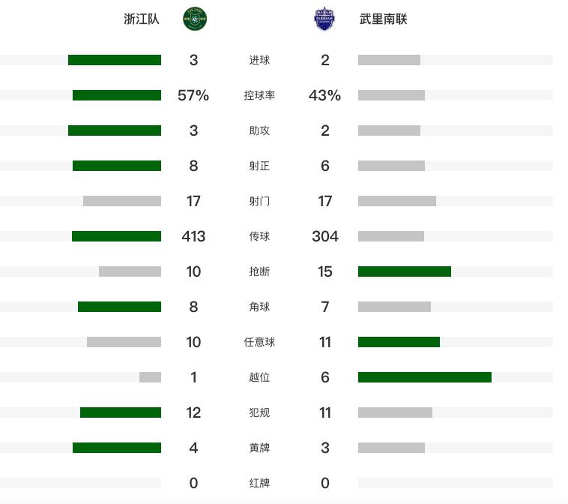Open the 武里南联 team name link
This screenshot has width=568, height=504.
tap(384, 19)
